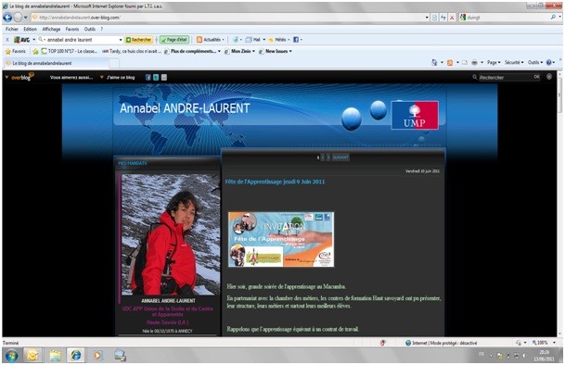Click the Windows Start button
The width and height of the screenshot is (565, 365).
[x=11, y=356]
